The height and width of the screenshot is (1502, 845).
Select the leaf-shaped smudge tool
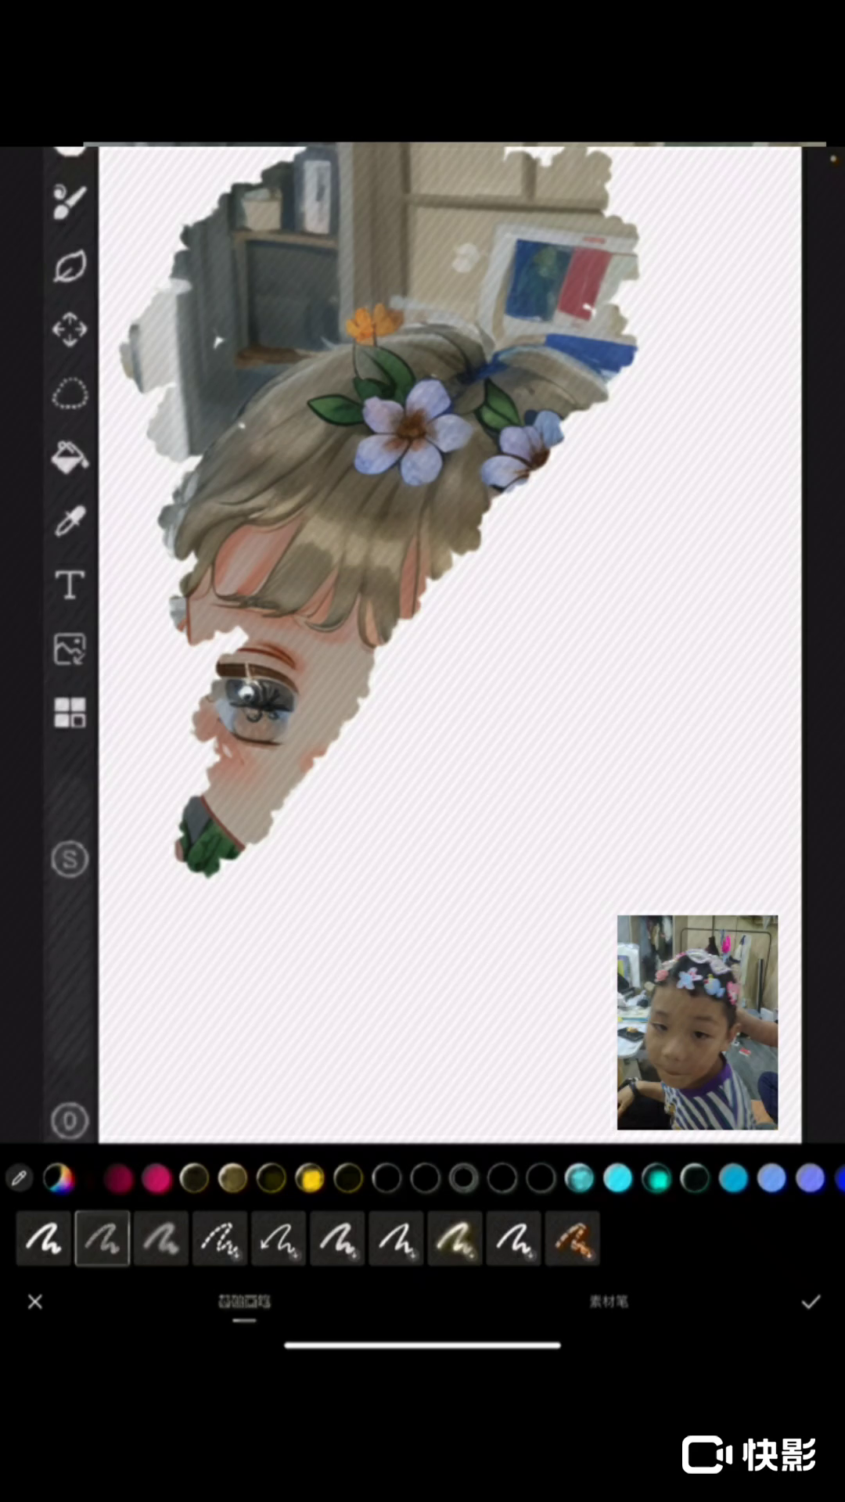click(x=70, y=266)
